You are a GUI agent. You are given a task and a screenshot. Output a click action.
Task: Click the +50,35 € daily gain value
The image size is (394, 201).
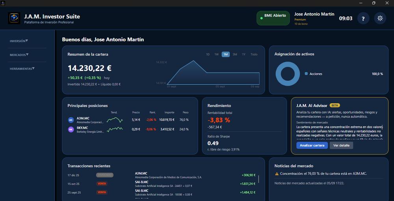pyautogui.click(x=75, y=78)
